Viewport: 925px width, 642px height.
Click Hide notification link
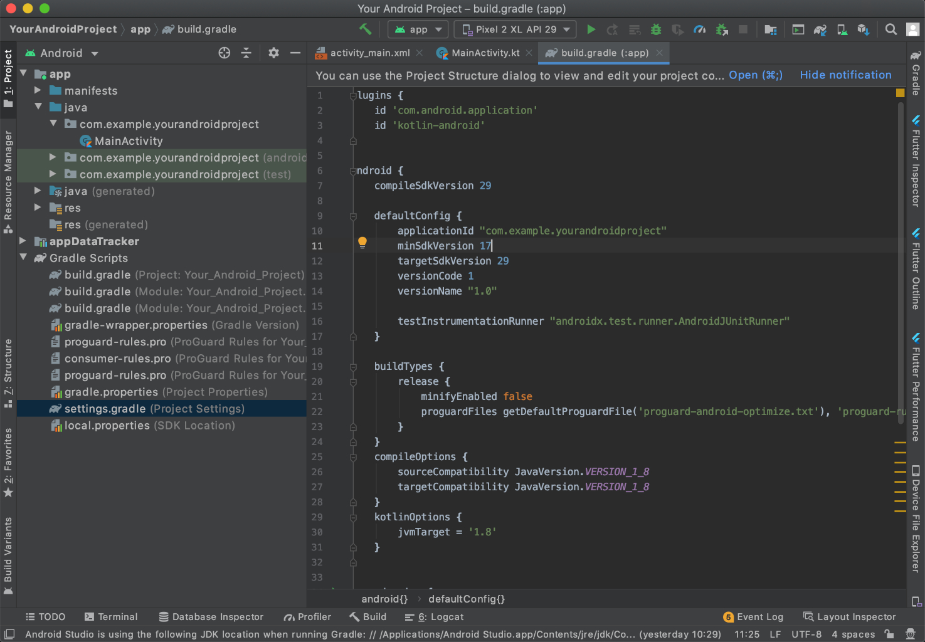pyautogui.click(x=845, y=75)
